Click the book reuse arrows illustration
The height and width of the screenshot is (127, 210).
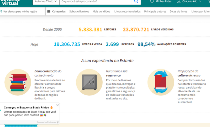coord(161,82)
